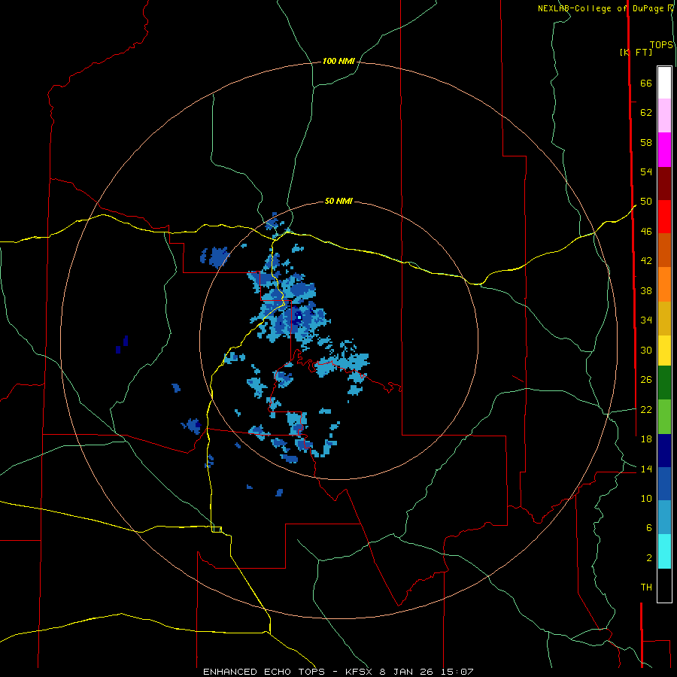Click the bright orange legend swatch

click(x=664, y=284)
